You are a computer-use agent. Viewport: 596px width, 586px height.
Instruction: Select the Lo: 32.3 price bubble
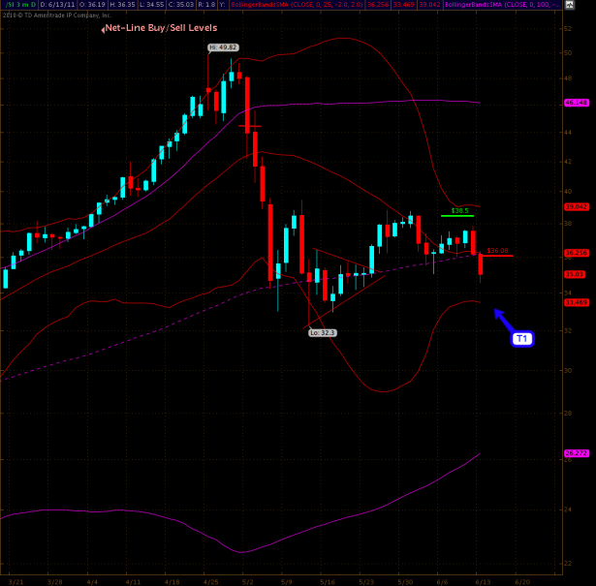click(x=323, y=332)
